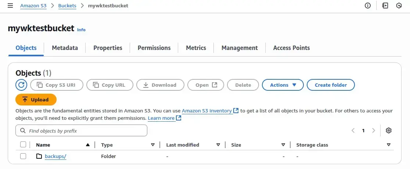This screenshot has height=169, width=410.
Task: Open table preferences gear icon
Action: [389, 130]
